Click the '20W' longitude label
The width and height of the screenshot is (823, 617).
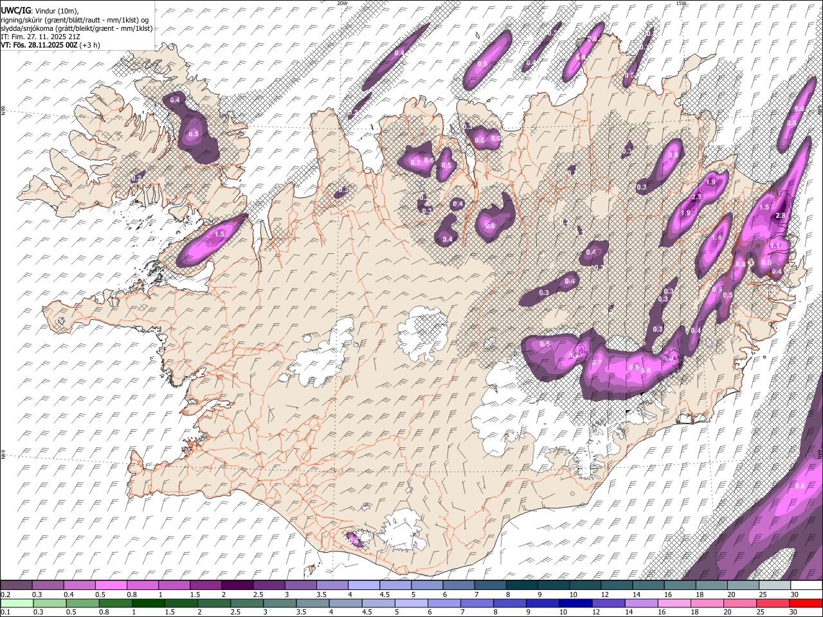tap(343, 3)
